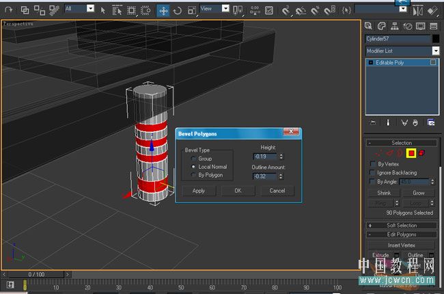The width and height of the screenshot is (444, 294).
Task: Click the Select and Manipulate icon
Action: tap(255, 10)
